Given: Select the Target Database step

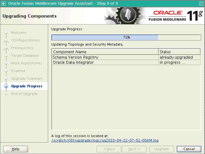Looking at the screenshot, I should [x=25, y=55].
